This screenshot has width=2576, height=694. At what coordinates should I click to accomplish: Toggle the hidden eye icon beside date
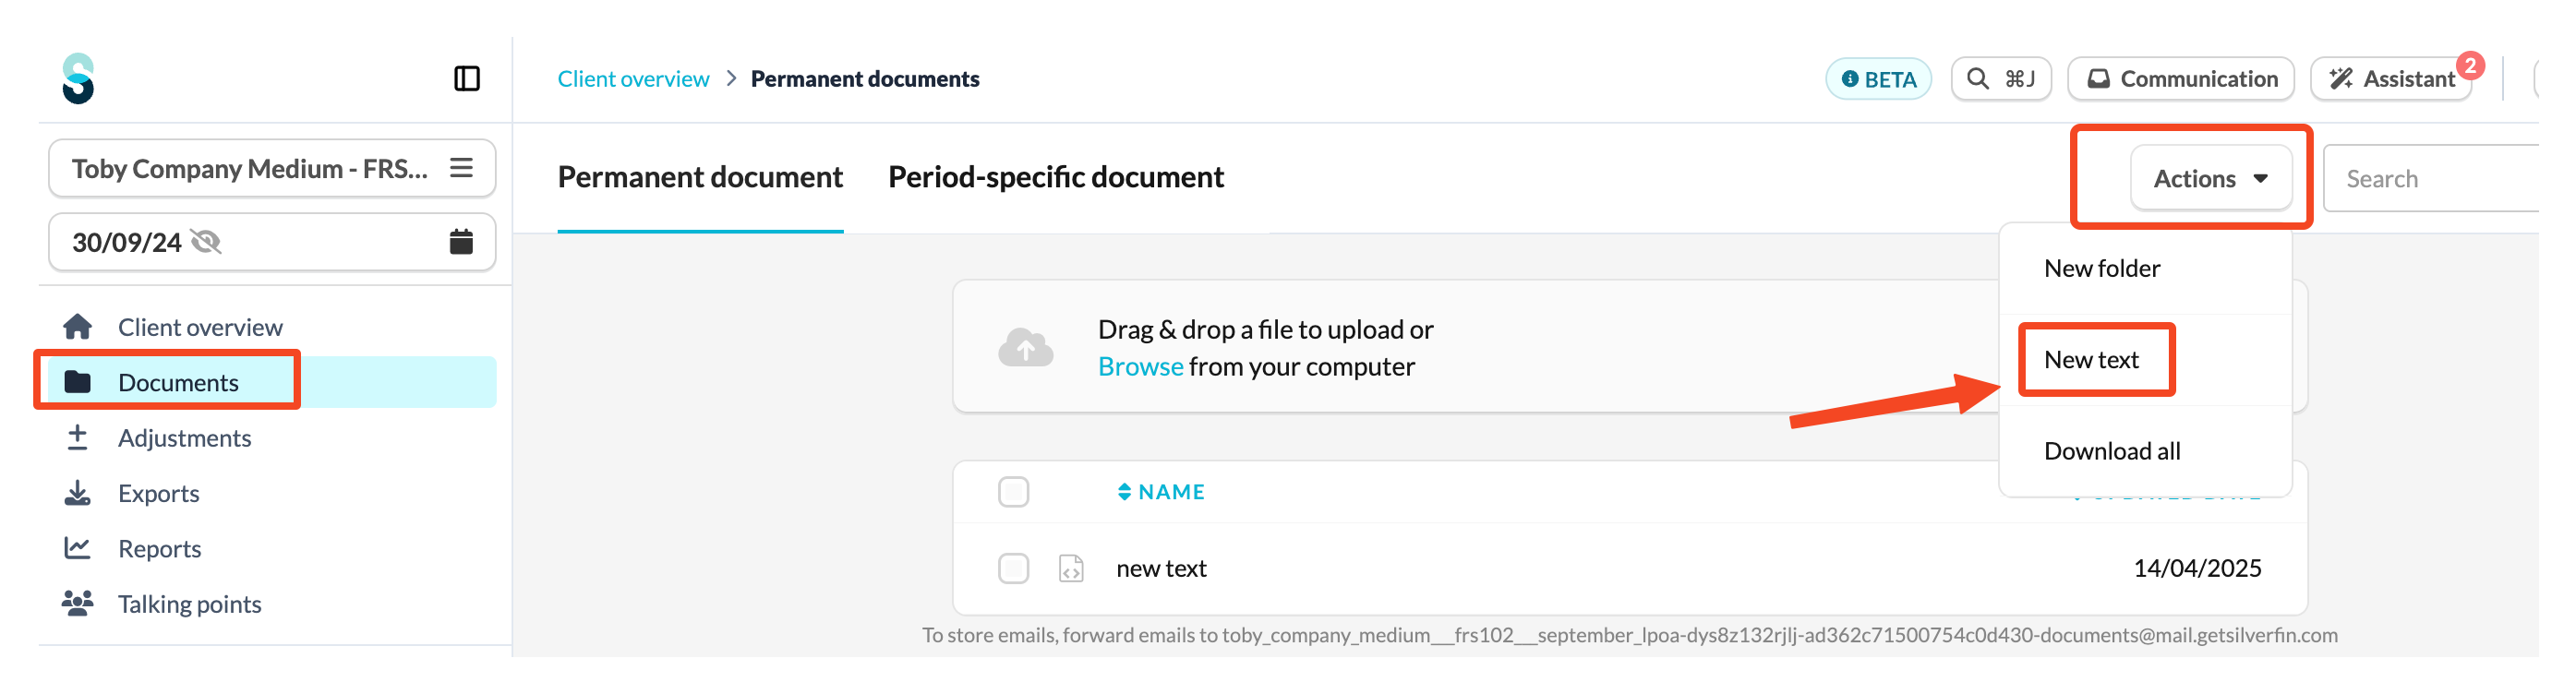pos(206,241)
